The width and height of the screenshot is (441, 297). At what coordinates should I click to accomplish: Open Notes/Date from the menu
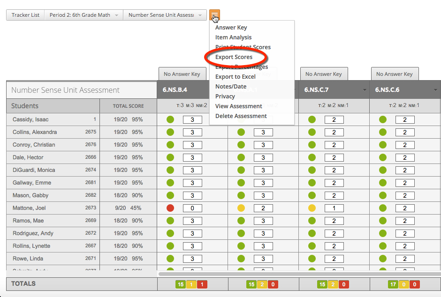(x=231, y=86)
